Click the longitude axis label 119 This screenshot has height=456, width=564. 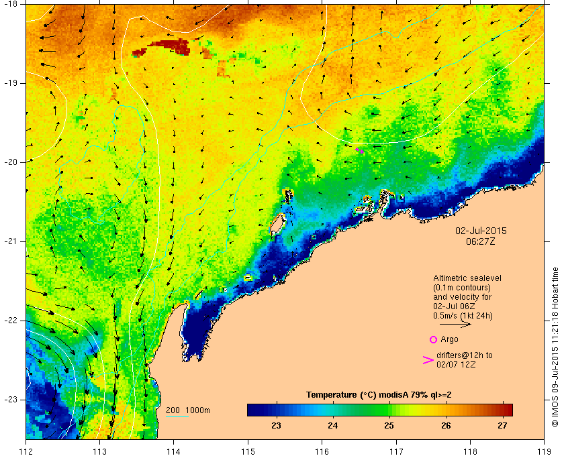tap(545, 451)
